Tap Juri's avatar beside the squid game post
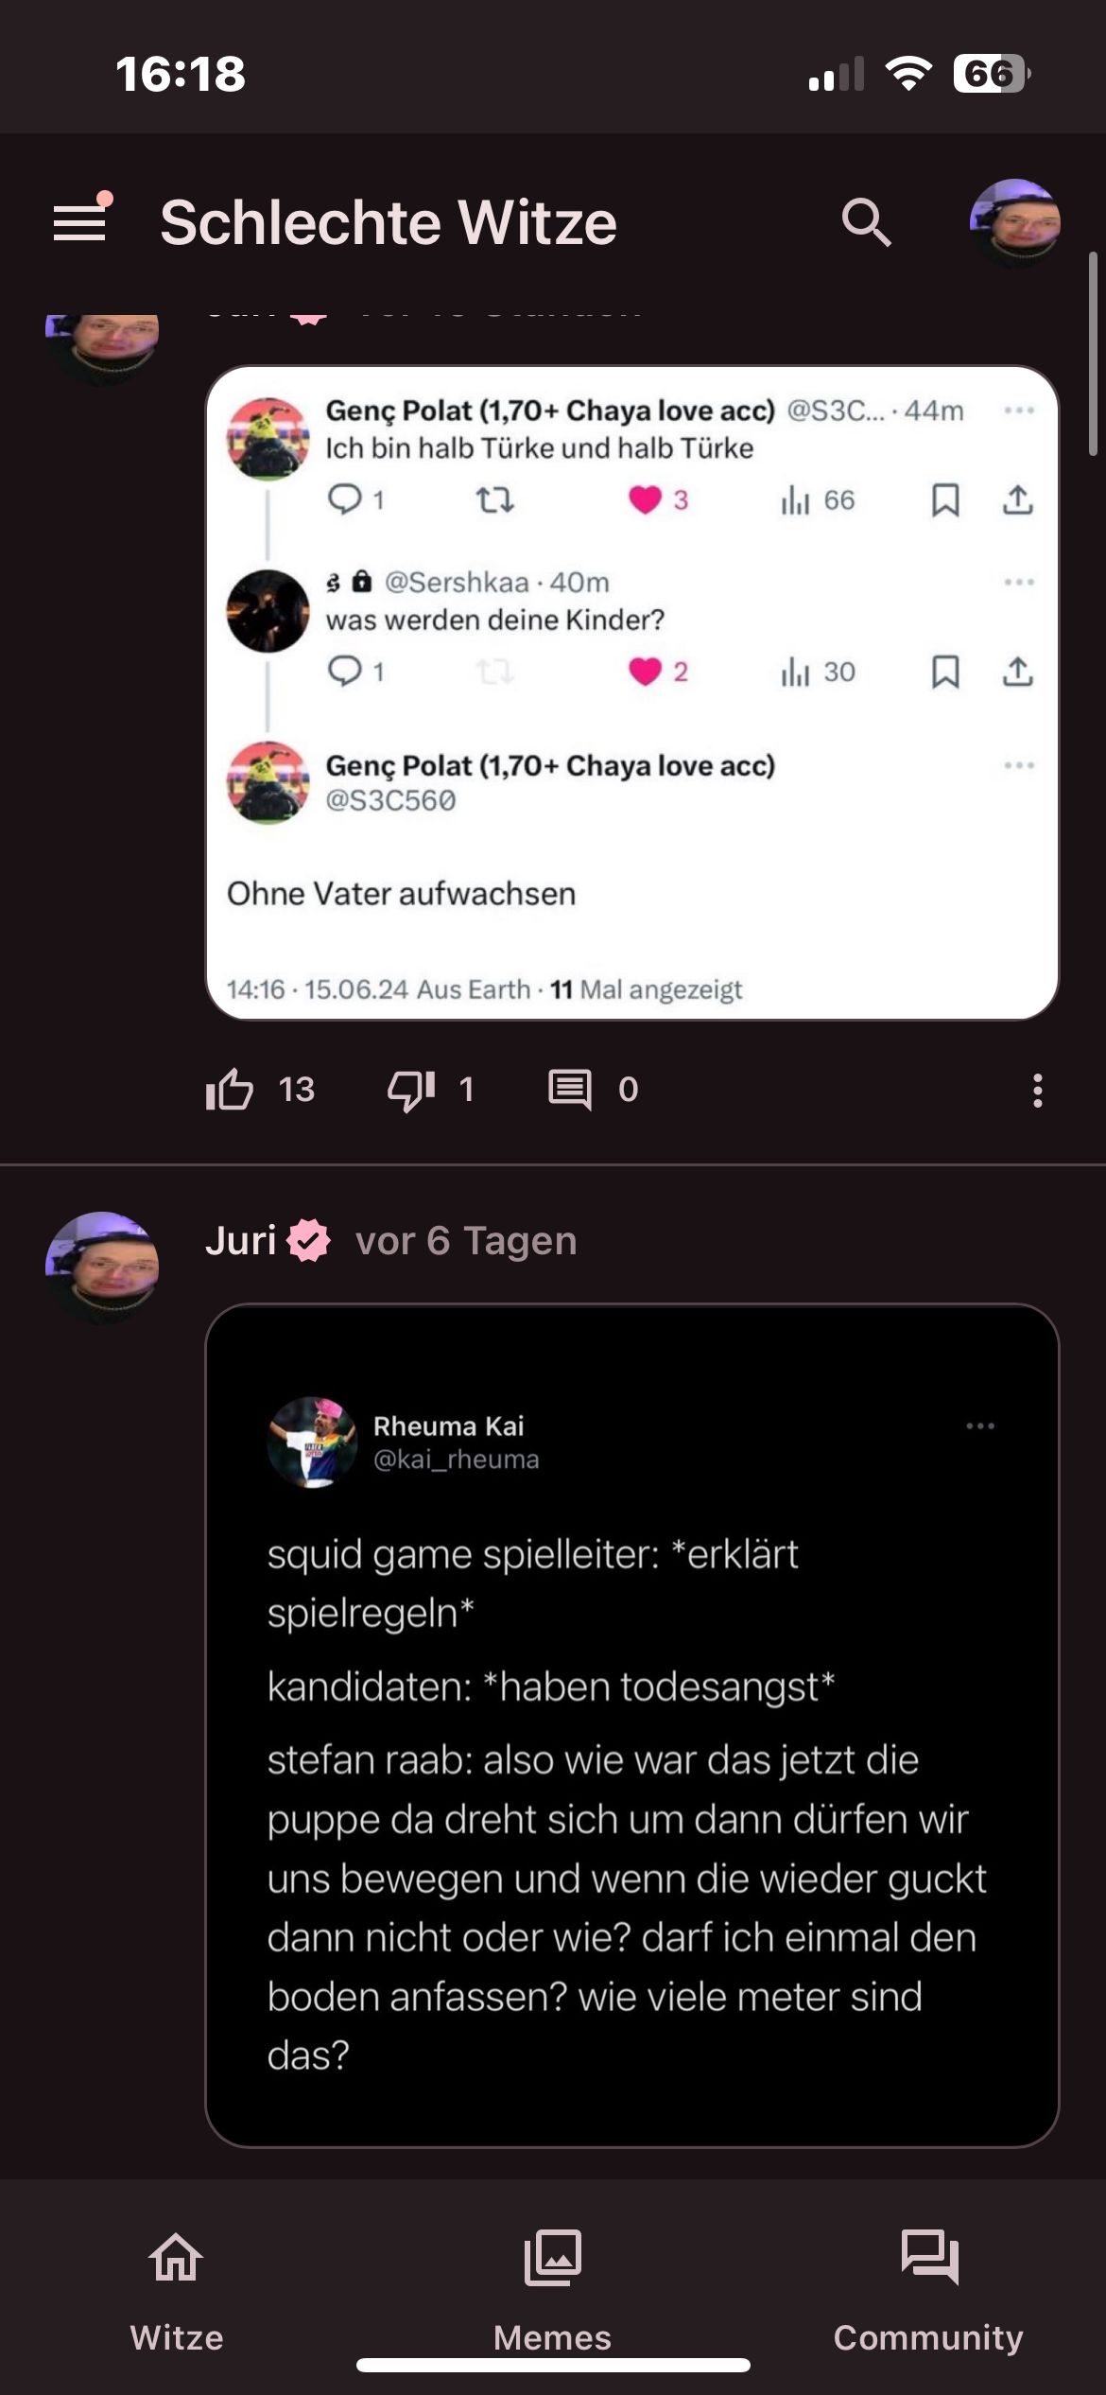 (x=102, y=1267)
